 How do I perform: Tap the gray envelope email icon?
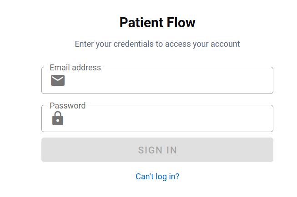(58, 80)
